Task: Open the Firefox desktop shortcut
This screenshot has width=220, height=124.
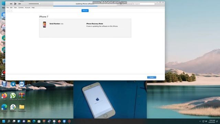Action: [x=4, y=96]
